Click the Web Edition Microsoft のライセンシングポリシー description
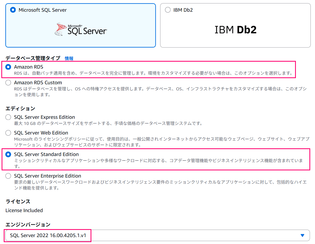The height and width of the screenshot is (244, 315). (x=162, y=142)
